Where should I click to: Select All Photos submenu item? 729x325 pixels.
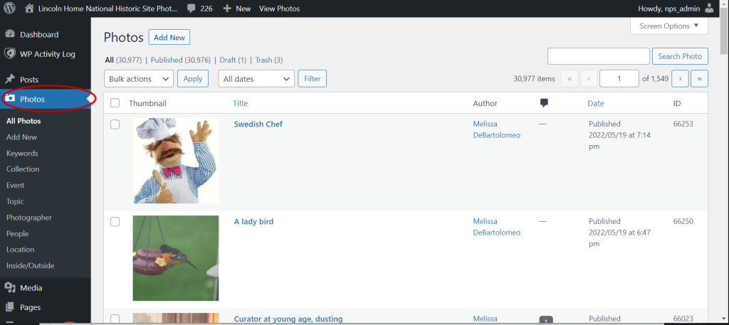23,121
